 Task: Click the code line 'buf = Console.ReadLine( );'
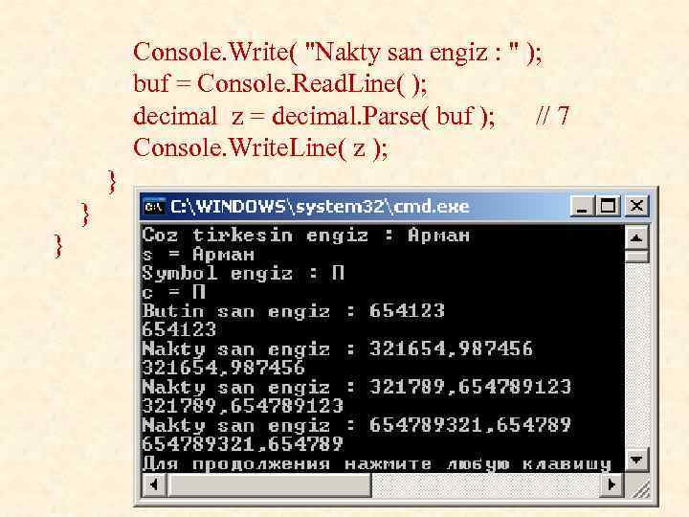[279, 83]
